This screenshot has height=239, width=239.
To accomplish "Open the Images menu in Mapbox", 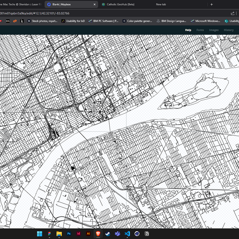I will point(214,30).
